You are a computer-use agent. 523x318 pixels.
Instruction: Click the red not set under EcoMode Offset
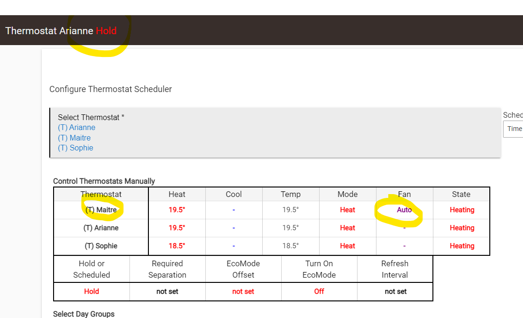tap(243, 291)
